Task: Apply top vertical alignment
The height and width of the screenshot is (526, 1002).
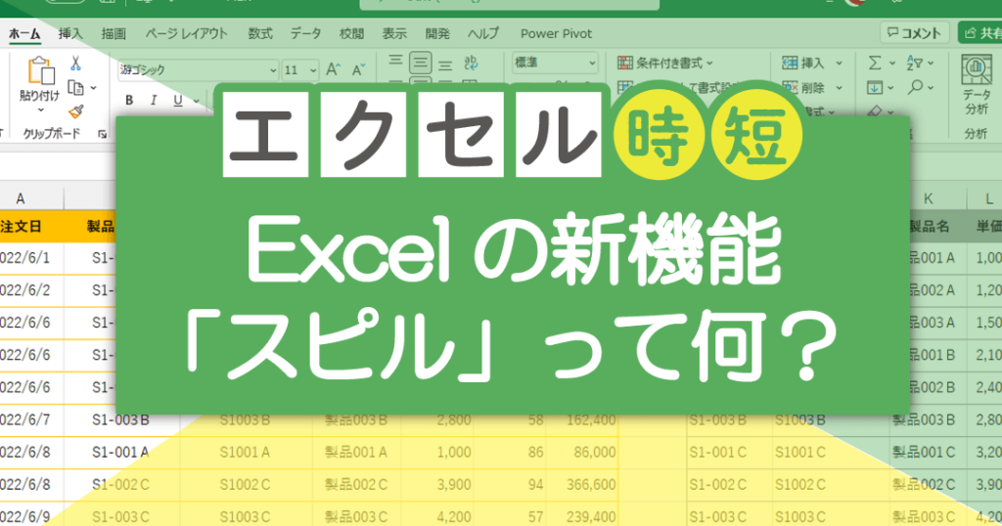Action: (395, 62)
